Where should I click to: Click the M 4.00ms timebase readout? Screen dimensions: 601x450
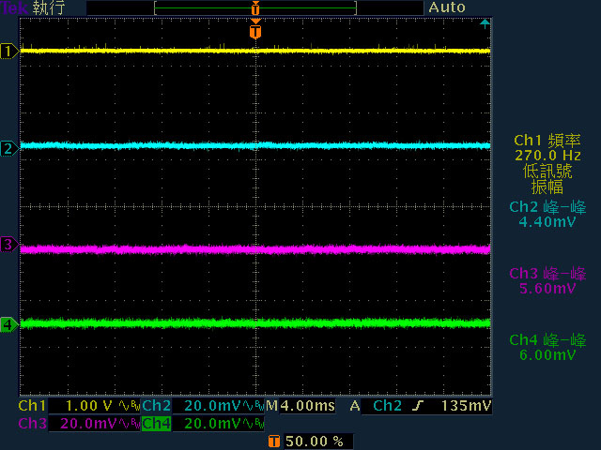tap(300, 406)
